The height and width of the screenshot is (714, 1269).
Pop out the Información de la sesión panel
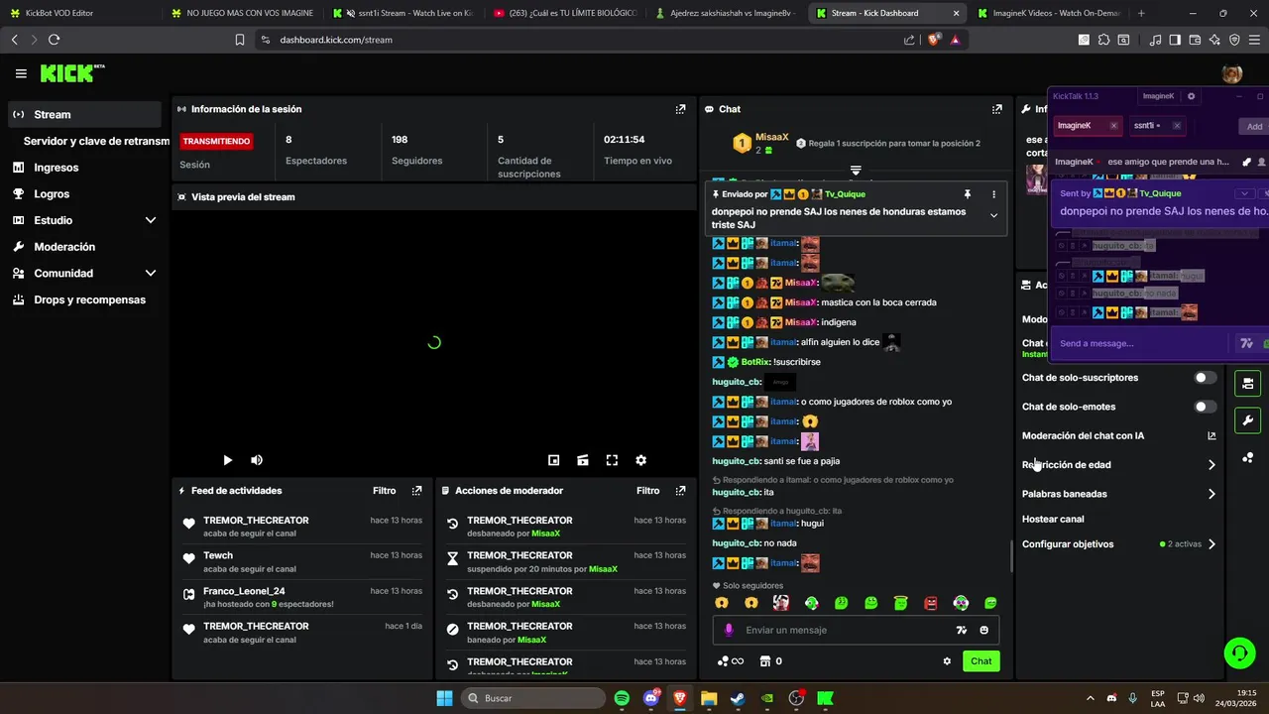click(x=680, y=109)
